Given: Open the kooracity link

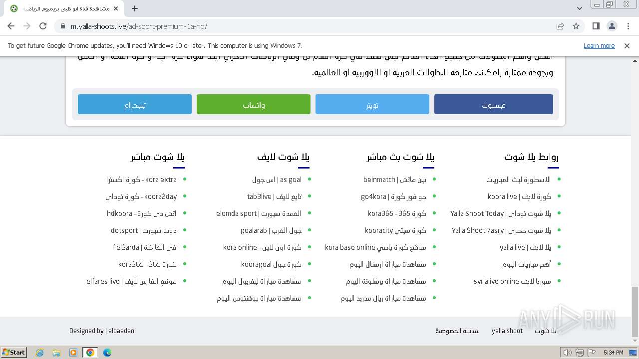Looking at the screenshot, I should [395, 230].
